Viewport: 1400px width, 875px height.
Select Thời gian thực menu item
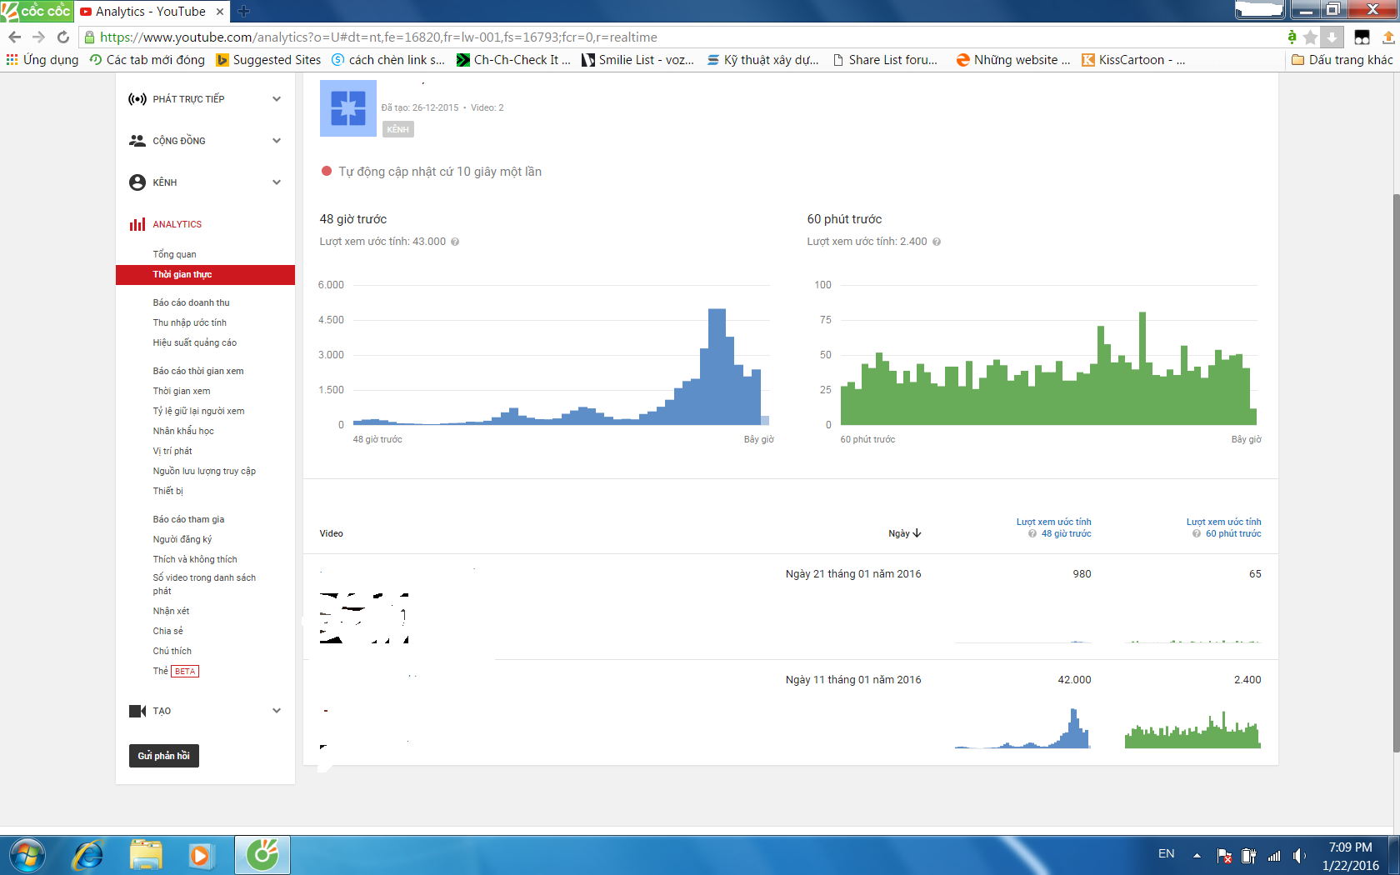click(182, 274)
